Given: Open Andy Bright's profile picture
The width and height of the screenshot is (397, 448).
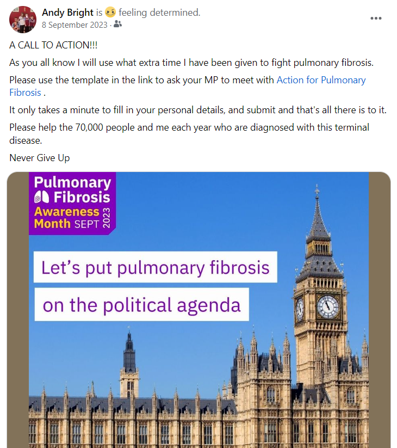Looking at the screenshot, I should tap(22, 19).
